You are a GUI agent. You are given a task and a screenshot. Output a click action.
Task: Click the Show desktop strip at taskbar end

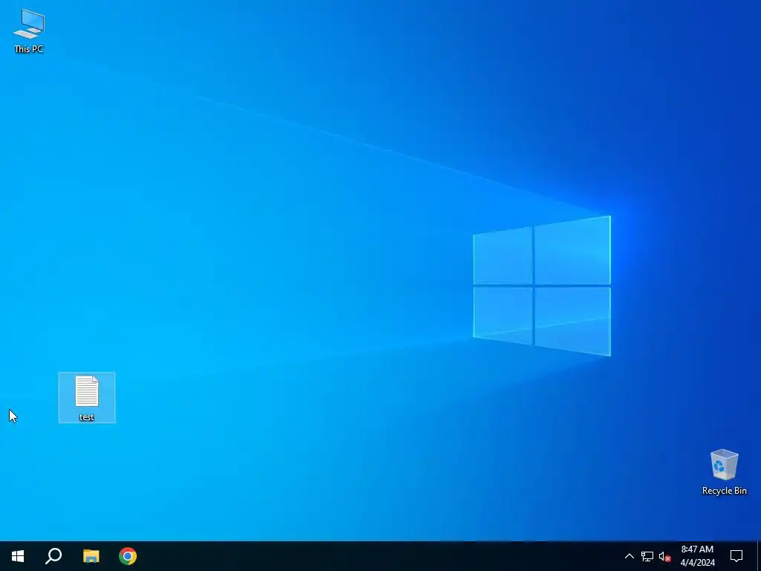point(759,556)
